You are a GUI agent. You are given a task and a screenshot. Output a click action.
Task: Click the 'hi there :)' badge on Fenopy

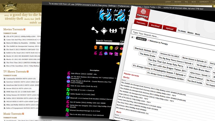[x=141, y=39]
